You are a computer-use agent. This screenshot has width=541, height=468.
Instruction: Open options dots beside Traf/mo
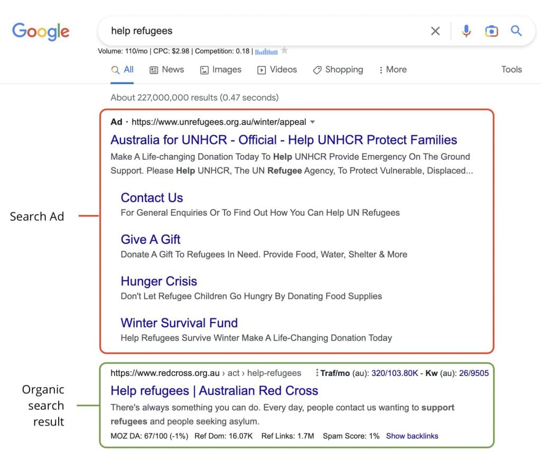click(x=317, y=373)
